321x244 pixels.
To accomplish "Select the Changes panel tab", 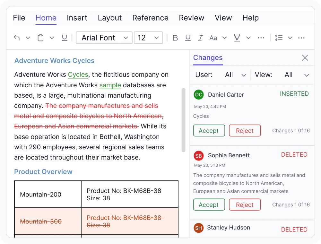I will click(208, 58).
